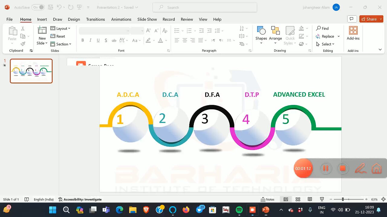Image resolution: width=387 pixels, height=217 pixels.
Task: Switch to the Insert tab
Action: click(x=42, y=19)
